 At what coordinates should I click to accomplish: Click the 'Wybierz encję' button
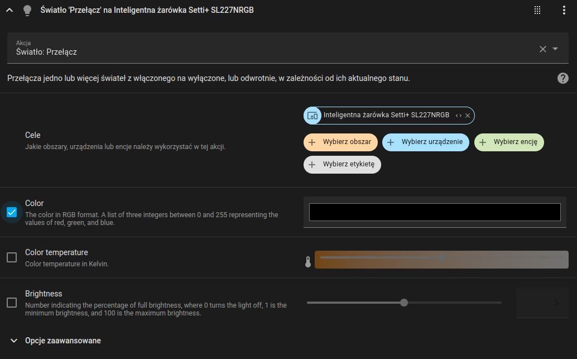point(509,142)
